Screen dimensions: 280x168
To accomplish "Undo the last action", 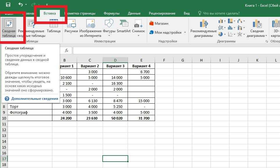I will click(21, 4).
